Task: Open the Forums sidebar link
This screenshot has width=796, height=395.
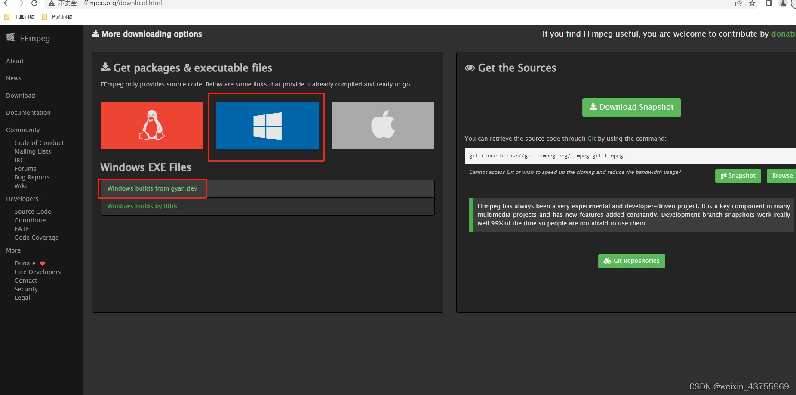Action: [25, 169]
